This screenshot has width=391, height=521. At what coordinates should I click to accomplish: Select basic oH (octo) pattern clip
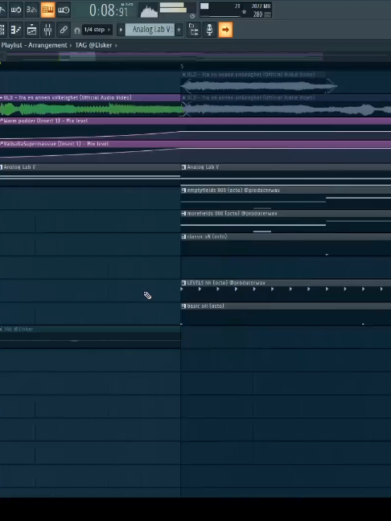click(x=286, y=314)
